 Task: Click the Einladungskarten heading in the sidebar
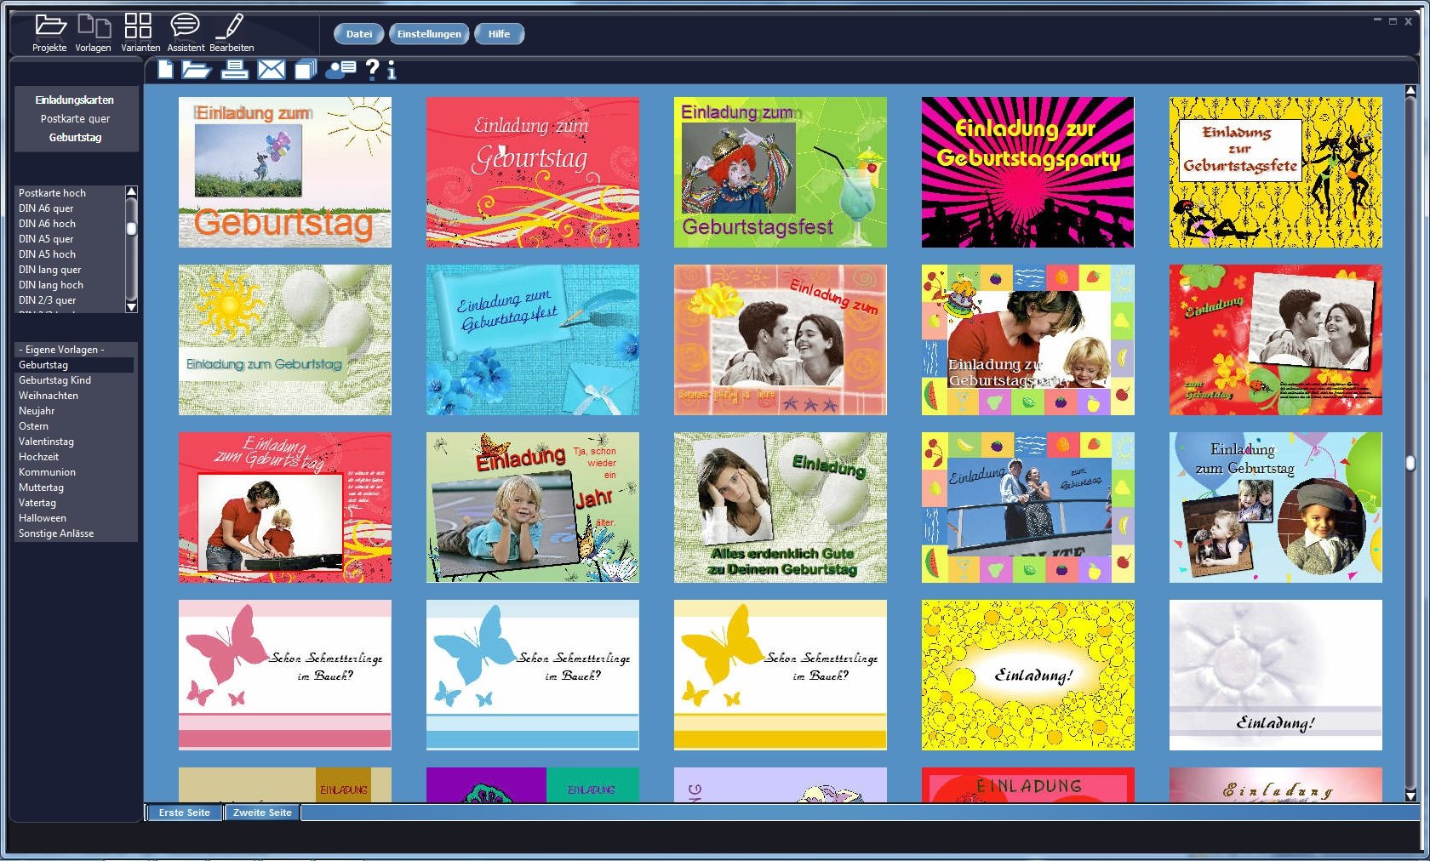tap(75, 100)
